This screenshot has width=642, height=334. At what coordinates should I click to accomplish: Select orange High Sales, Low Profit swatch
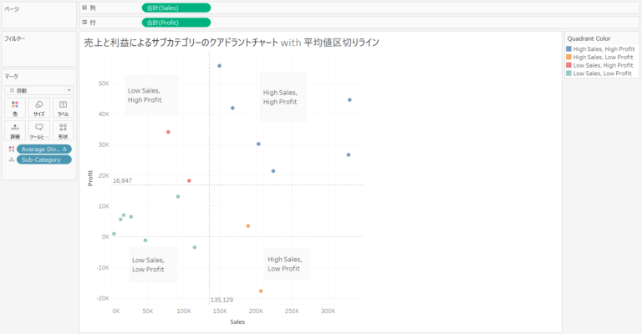(569, 57)
